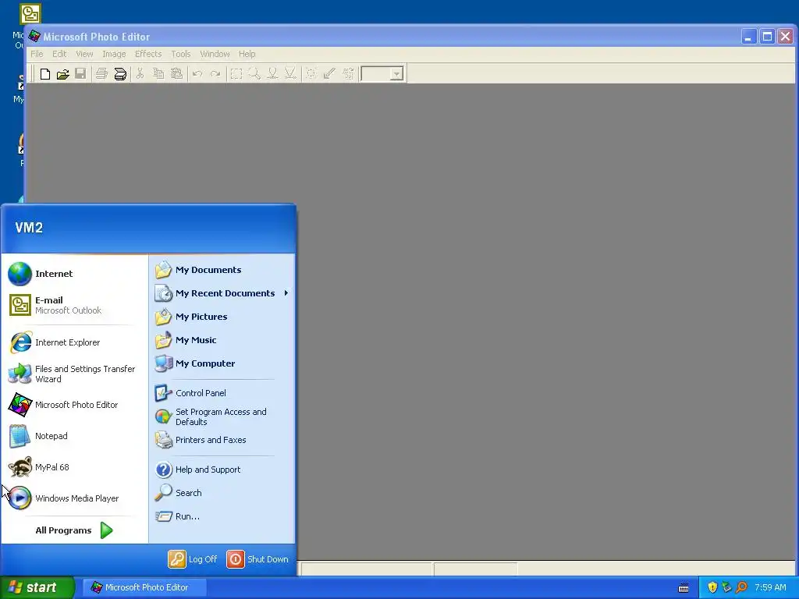Click the New document icon in Photo Editor toolbar
799x599 pixels.
click(44, 74)
